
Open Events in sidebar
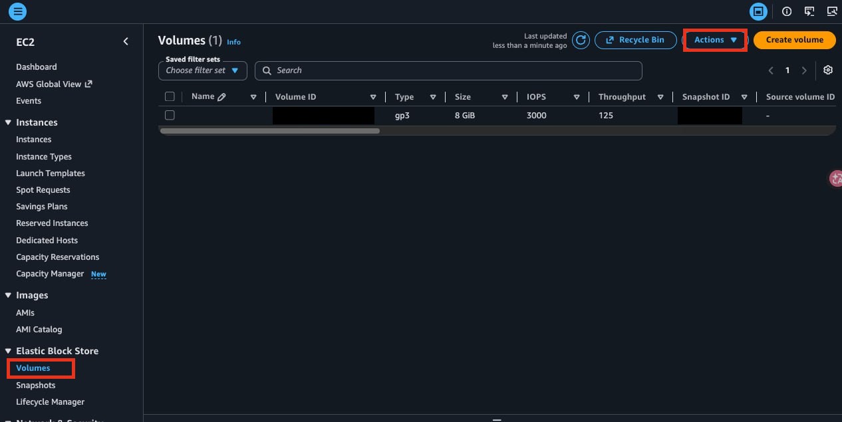point(29,101)
